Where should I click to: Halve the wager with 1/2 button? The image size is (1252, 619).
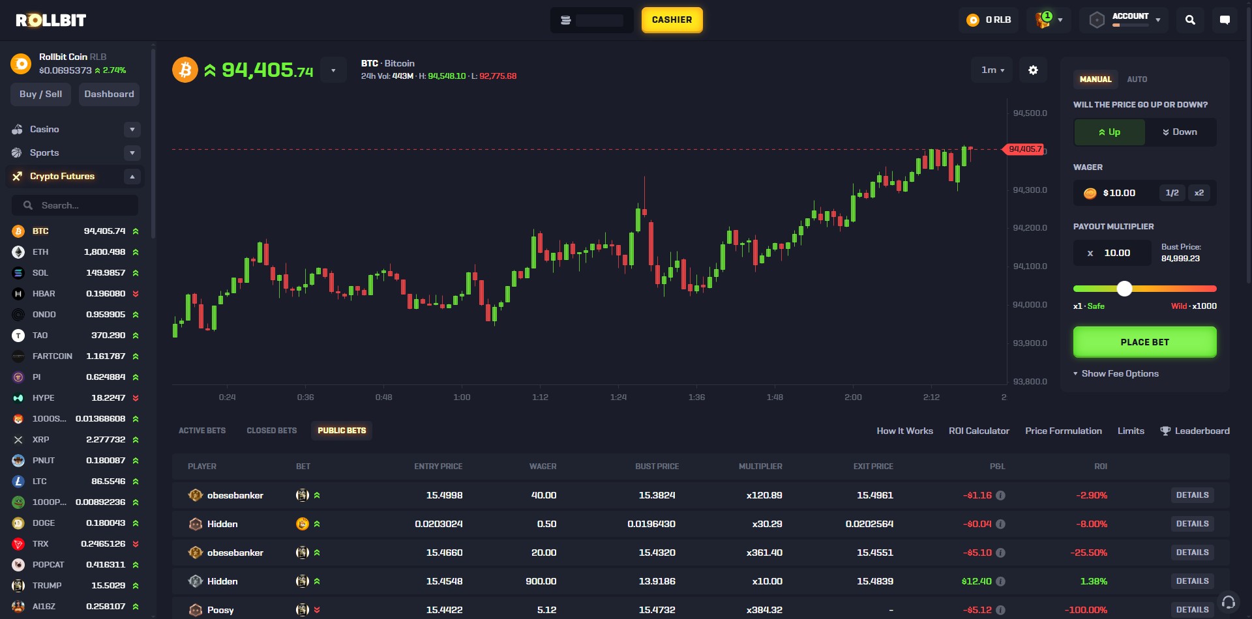click(1172, 193)
